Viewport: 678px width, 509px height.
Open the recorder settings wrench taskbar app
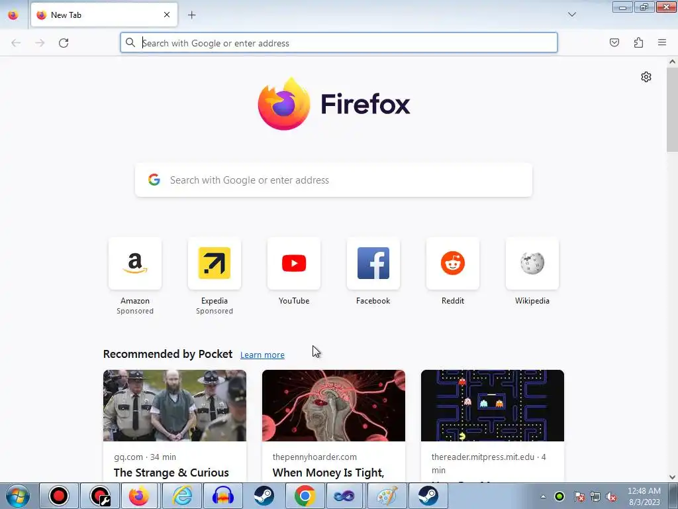coord(100,496)
